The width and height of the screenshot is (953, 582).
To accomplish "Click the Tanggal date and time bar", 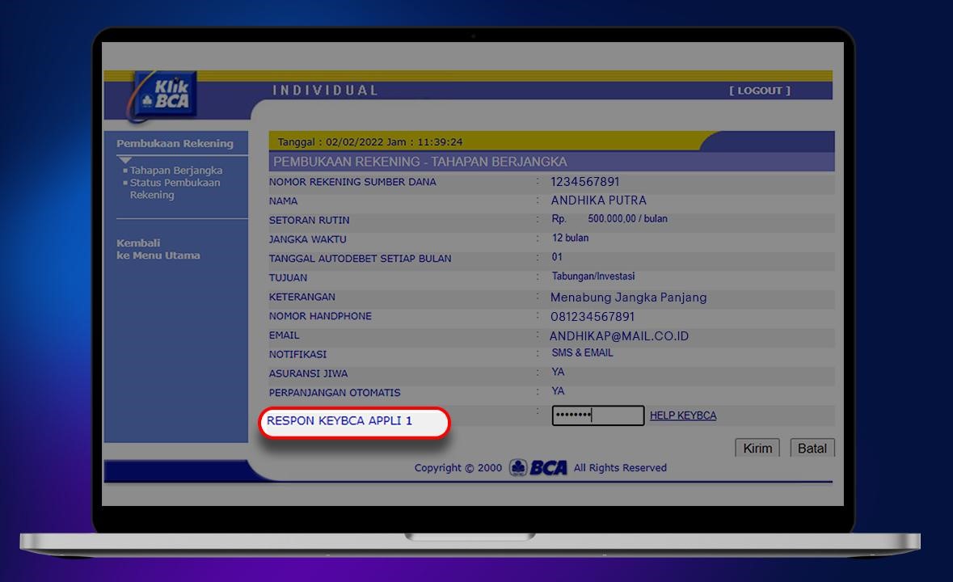I will coord(370,142).
